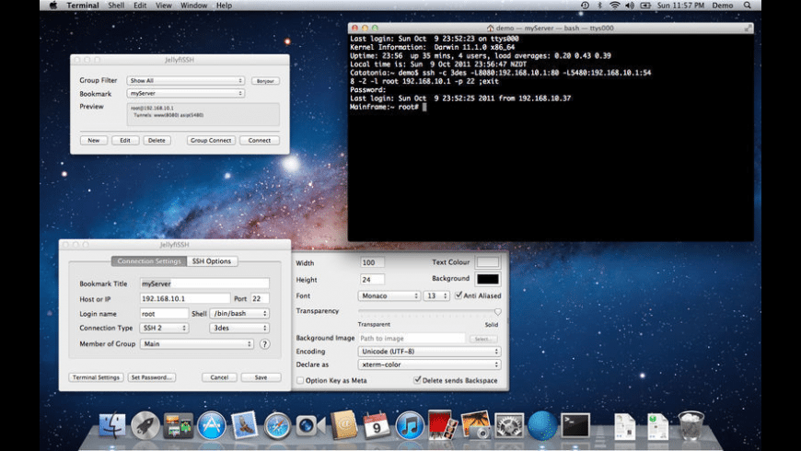Toggle Delete sends Backspace checkbox
801x451 pixels.
pos(417,379)
